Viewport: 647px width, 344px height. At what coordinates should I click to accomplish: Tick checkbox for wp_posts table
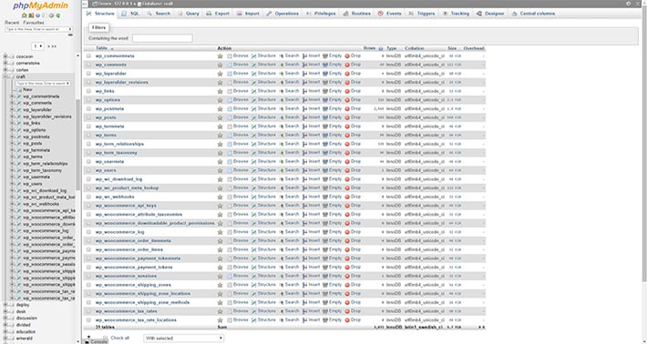click(88, 117)
